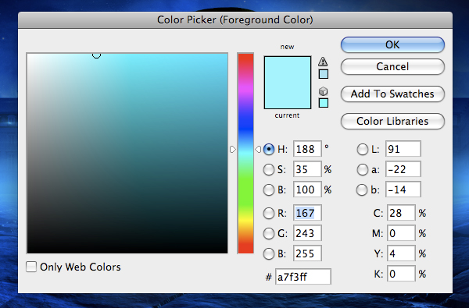The image size is (469, 308).
Task: Confirm the color with OK
Action: [392, 44]
